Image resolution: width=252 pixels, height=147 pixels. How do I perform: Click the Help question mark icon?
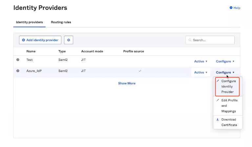[x=231, y=8]
